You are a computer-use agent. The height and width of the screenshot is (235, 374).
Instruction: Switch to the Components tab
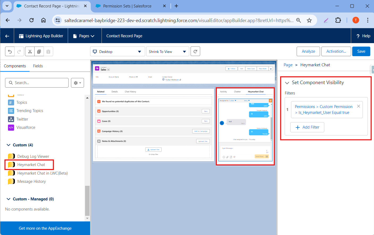point(15,66)
